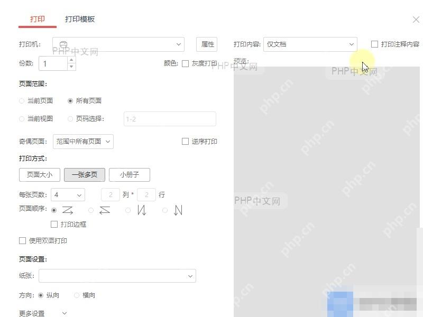
Task: Click the 份数 copies input field
Action: click(x=53, y=63)
